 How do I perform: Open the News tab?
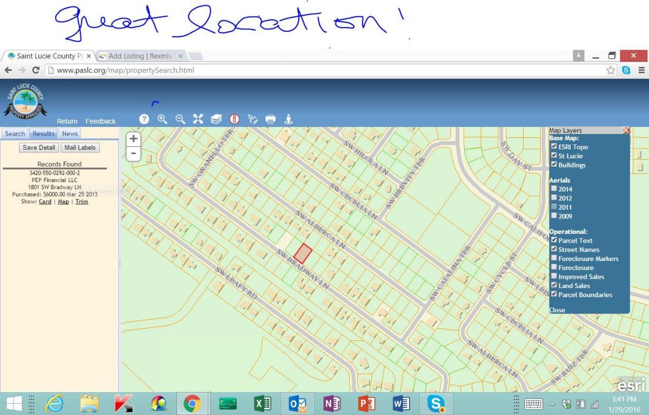[x=70, y=133]
